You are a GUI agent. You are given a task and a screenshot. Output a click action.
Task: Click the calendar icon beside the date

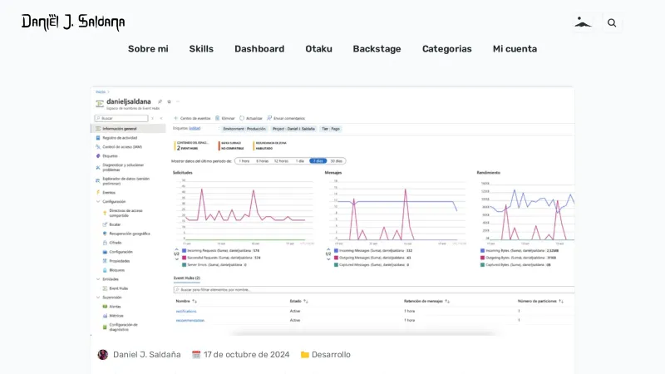pos(196,355)
